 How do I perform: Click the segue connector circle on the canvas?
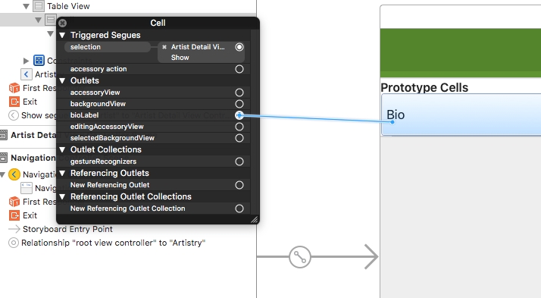coord(300,257)
